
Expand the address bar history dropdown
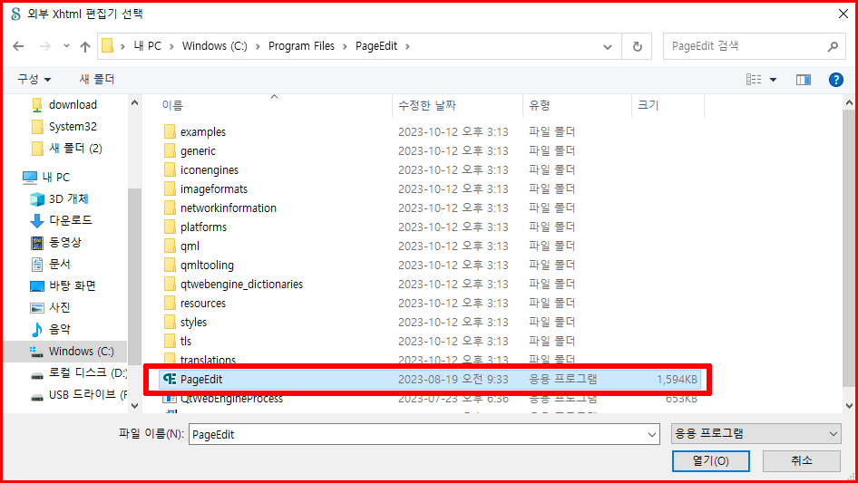[608, 47]
